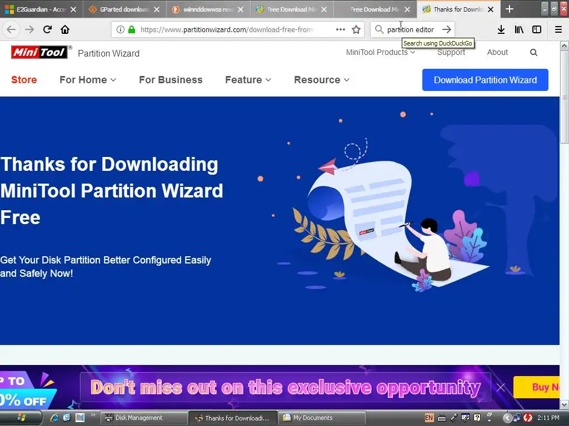Expand the Resource menu

pyautogui.click(x=322, y=80)
